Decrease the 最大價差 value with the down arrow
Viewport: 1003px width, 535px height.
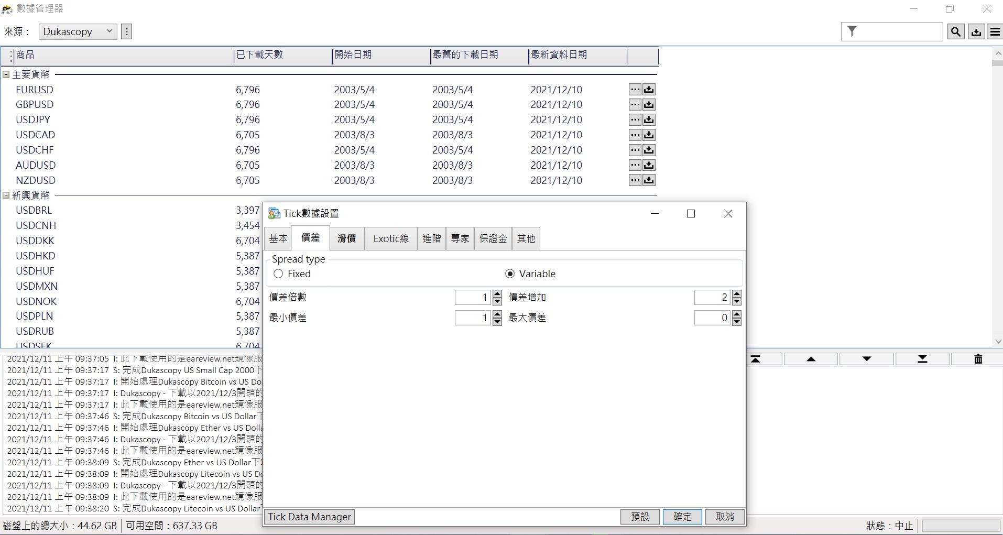737,322
